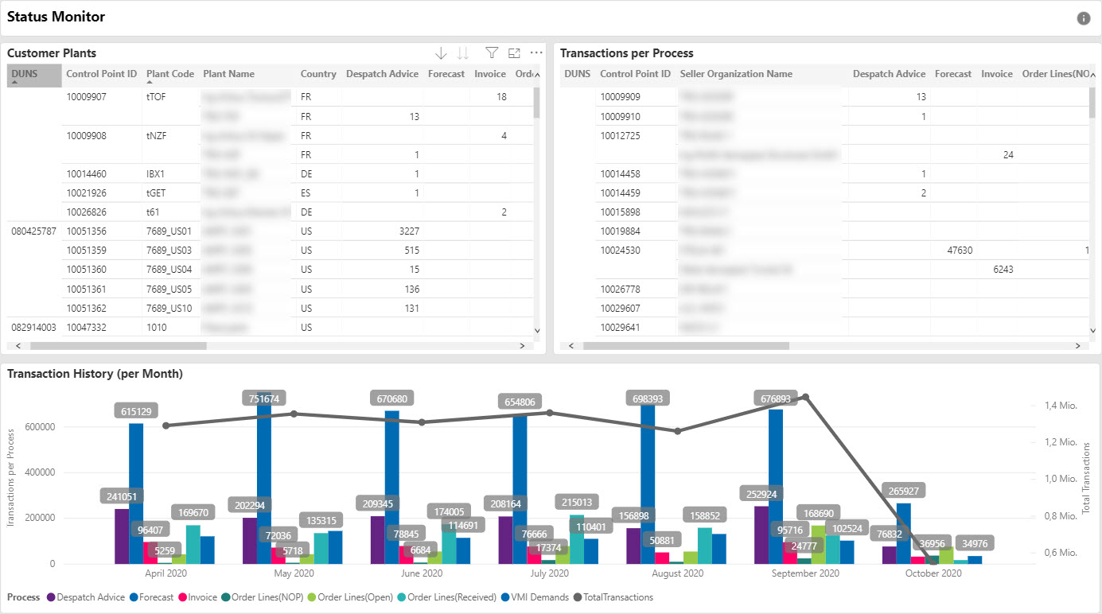Select the IBX1 plant code cell
This screenshot has height=614, width=1102.
[156, 173]
